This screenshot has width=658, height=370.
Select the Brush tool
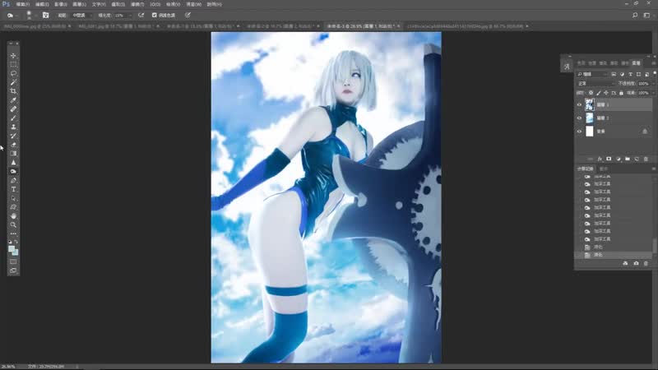point(13,118)
